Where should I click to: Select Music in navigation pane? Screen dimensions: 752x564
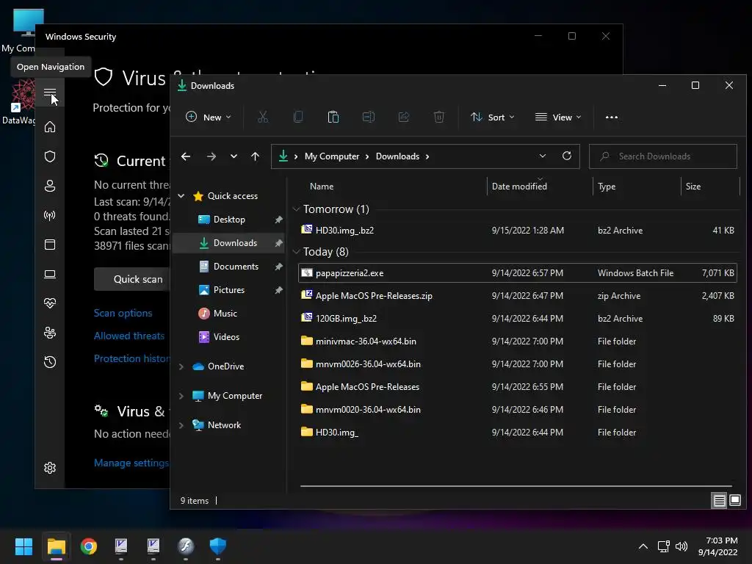pos(225,313)
